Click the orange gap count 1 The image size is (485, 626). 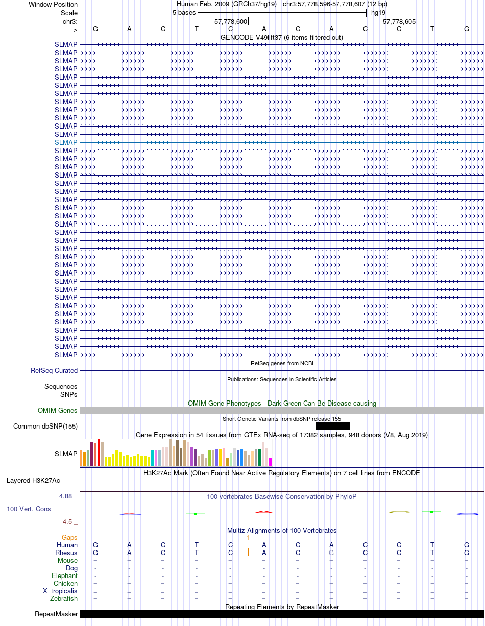pos(248,537)
